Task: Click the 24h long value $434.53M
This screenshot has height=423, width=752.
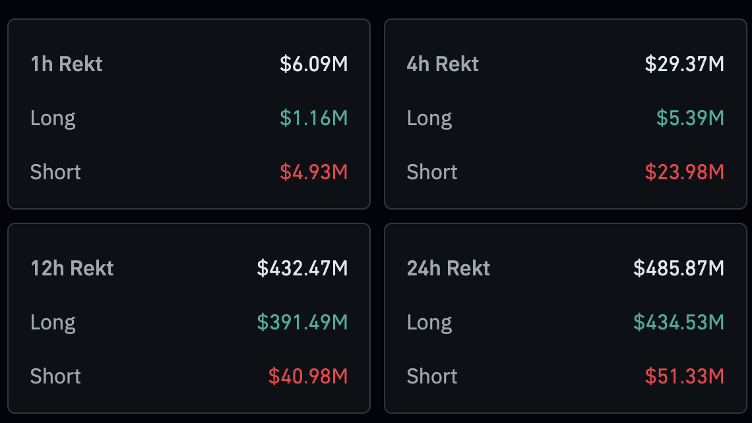Action: [x=679, y=322]
